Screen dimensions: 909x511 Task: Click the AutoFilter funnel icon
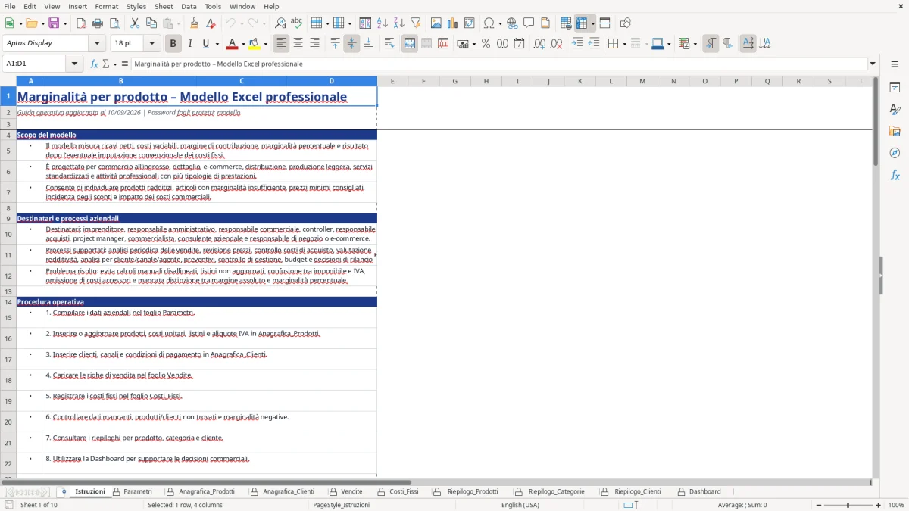pos(416,23)
